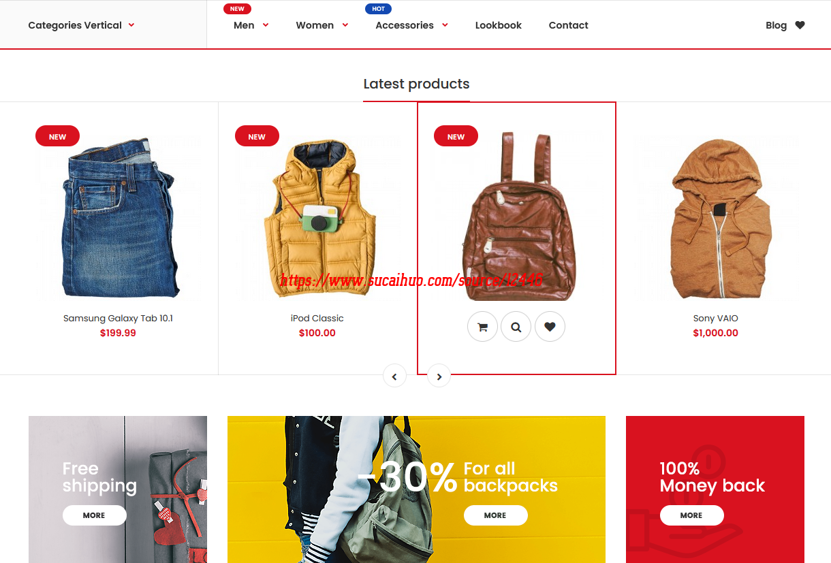Add the backpack to wishlist with heart icon

pos(550,327)
